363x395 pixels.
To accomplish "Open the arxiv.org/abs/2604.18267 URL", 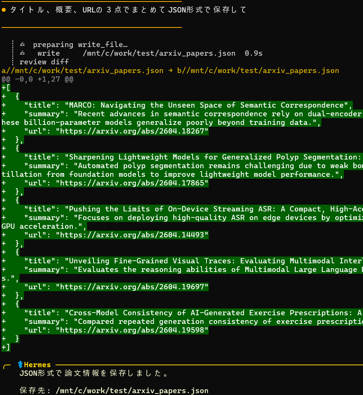I will 132,131.
